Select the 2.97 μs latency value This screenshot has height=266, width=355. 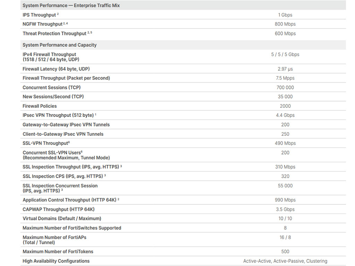point(285,69)
